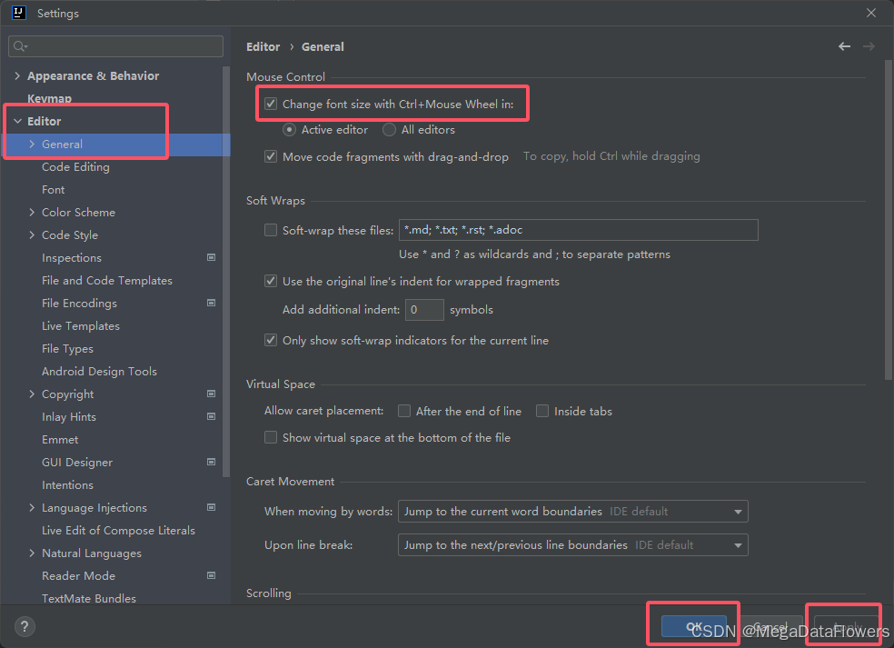Open File and Code Templates page
This screenshot has width=894, height=648.
[x=107, y=281]
